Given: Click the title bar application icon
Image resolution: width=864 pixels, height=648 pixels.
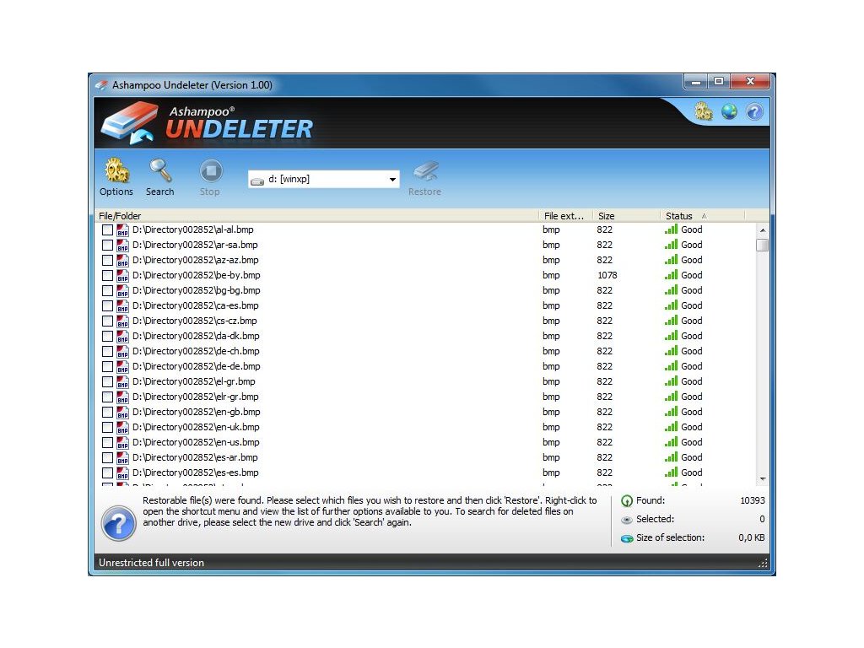Looking at the screenshot, I should click(101, 85).
